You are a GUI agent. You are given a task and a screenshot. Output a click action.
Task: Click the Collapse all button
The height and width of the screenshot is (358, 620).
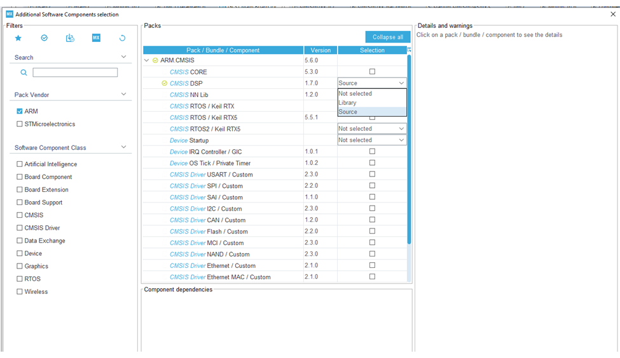[x=388, y=37]
